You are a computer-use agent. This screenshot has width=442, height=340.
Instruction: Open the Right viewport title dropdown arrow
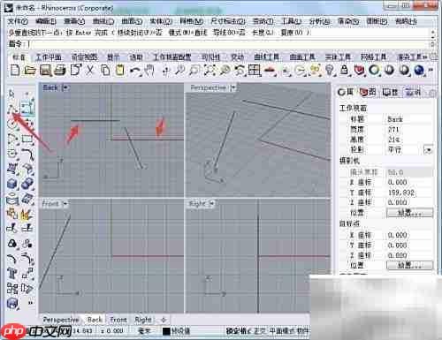(211, 203)
